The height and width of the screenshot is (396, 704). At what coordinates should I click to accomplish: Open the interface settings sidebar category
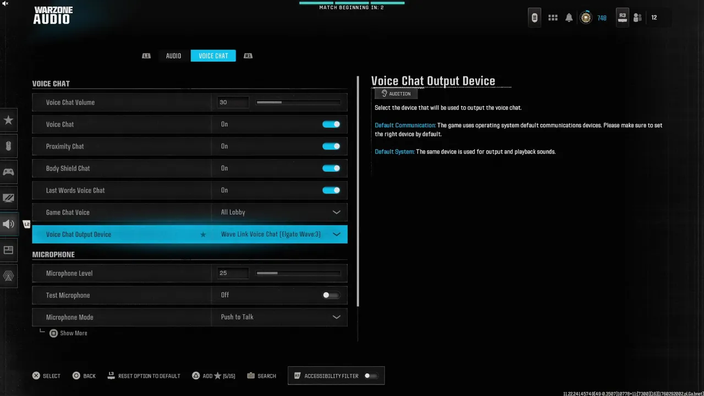pyautogui.click(x=8, y=250)
